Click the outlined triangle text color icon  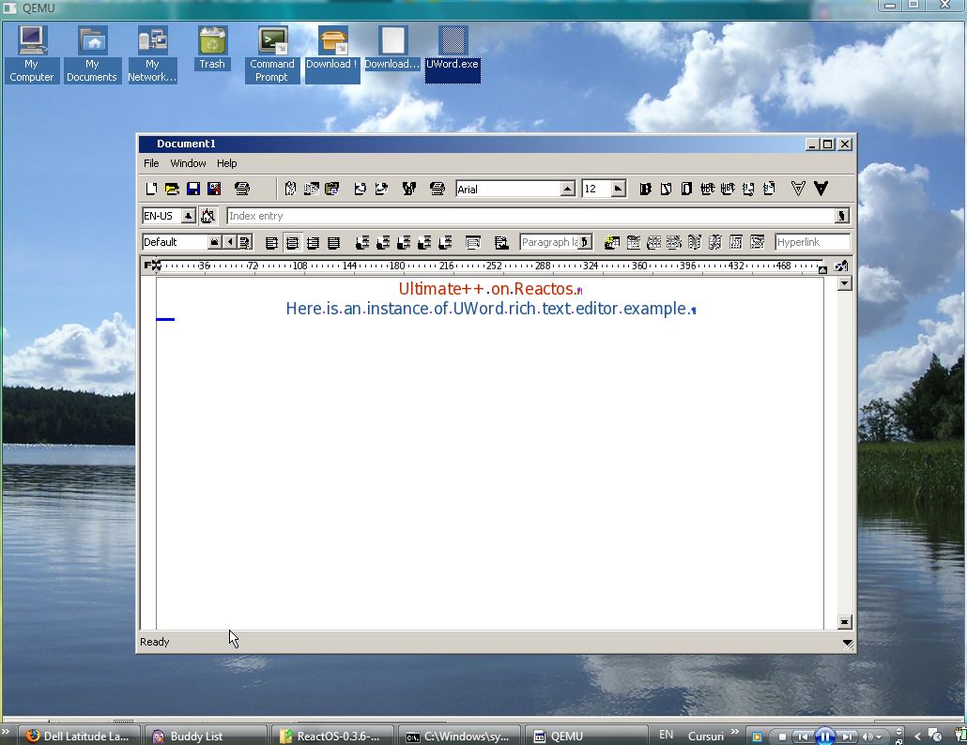[798, 189]
